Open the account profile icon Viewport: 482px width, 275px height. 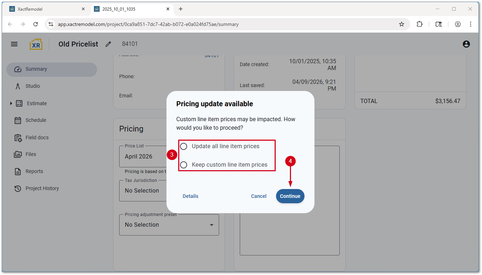(x=466, y=44)
